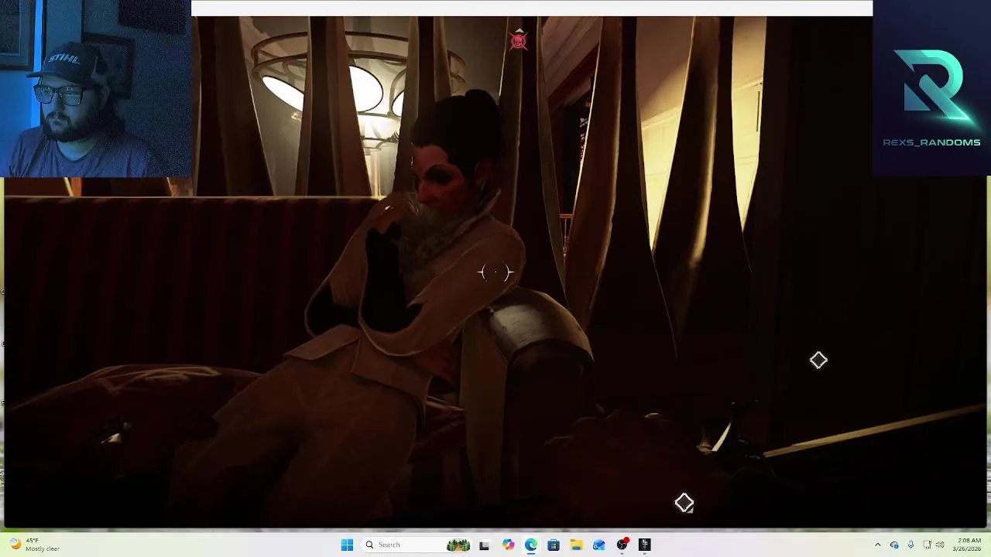Screen dimensions: 991x557
Task: Click the diamond waypoint marker near curtain
Action: 818,361
